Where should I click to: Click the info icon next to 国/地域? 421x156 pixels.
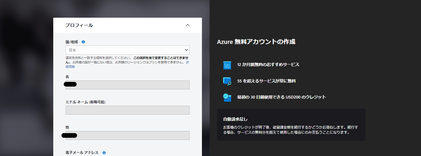pyautogui.click(x=83, y=42)
